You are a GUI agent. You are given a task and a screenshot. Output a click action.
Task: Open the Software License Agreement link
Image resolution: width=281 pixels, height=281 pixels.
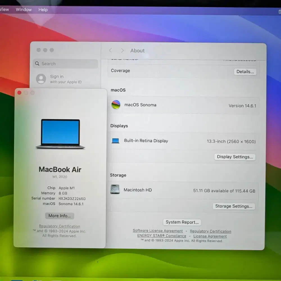[158, 231]
